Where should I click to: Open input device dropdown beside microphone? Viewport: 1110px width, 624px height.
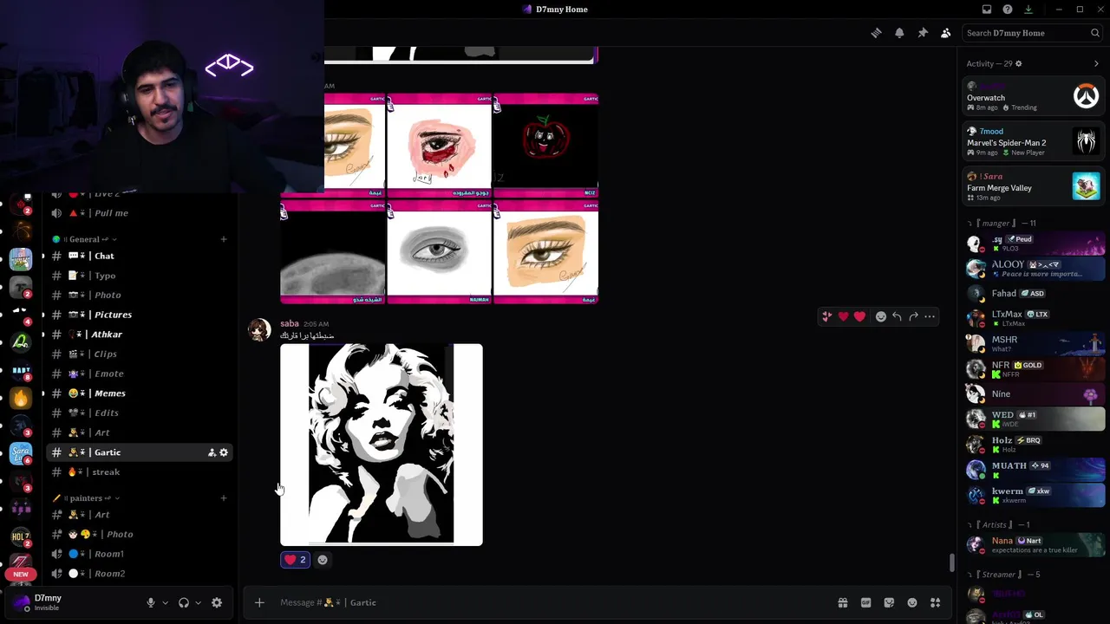[165, 602]
